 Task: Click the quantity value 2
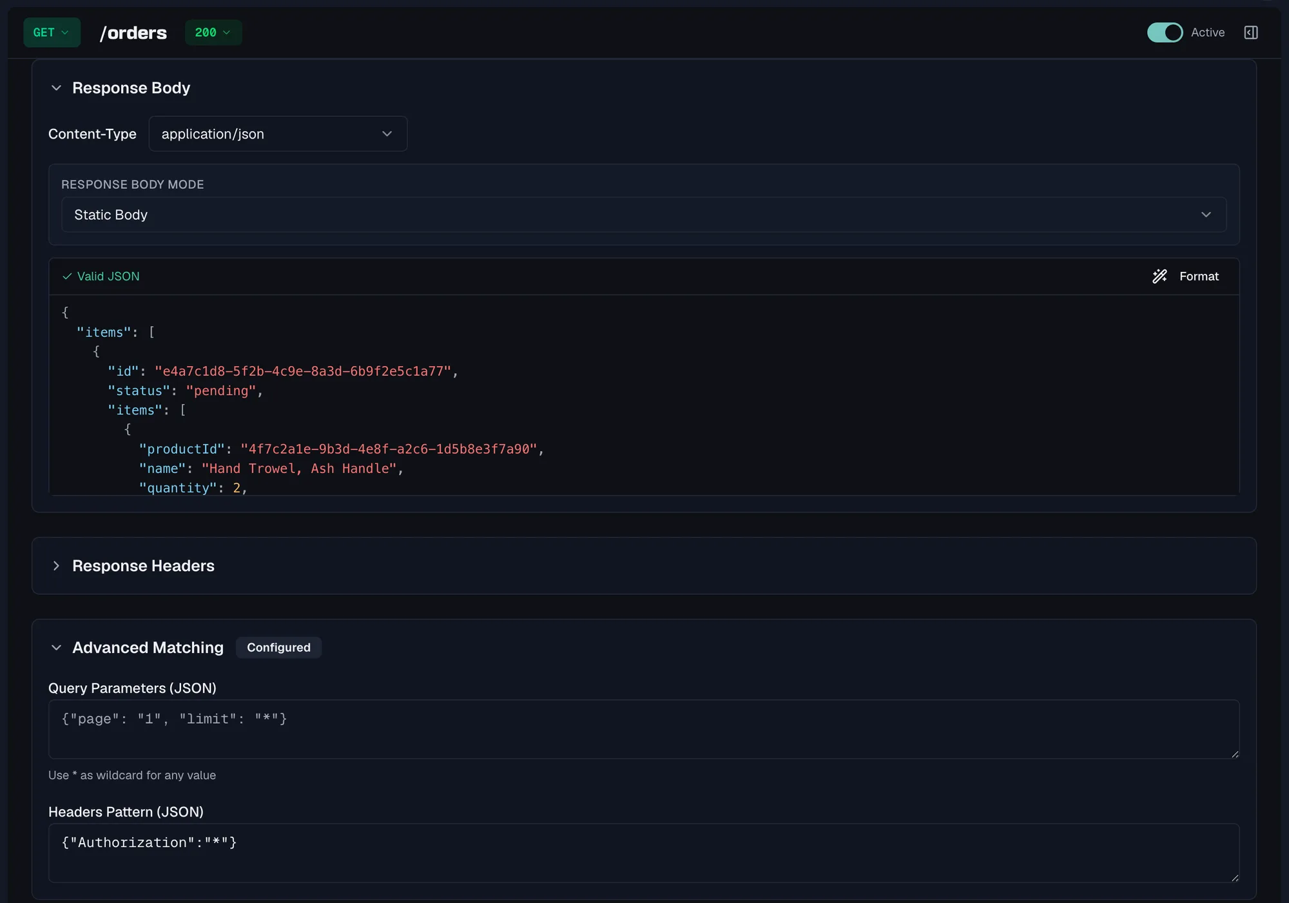[x=237, y=488]
